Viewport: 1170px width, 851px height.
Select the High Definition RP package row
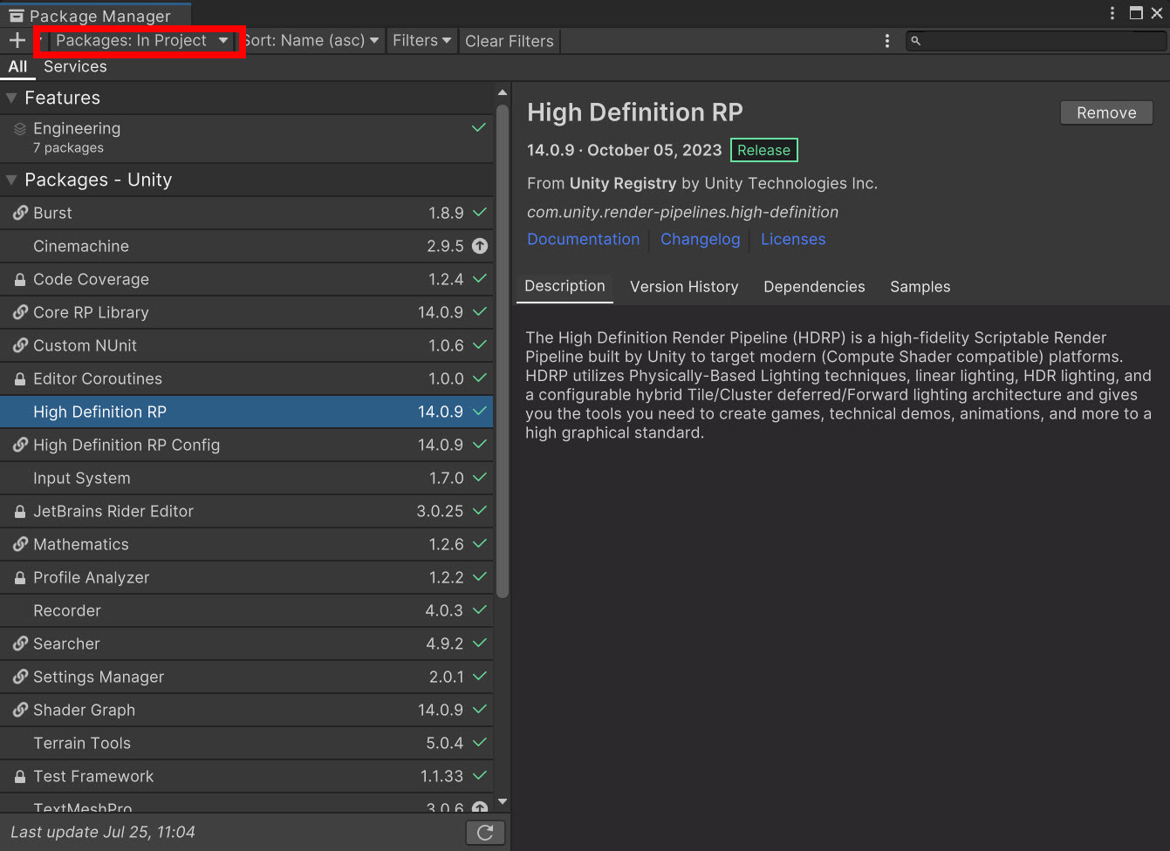[247, 412]
